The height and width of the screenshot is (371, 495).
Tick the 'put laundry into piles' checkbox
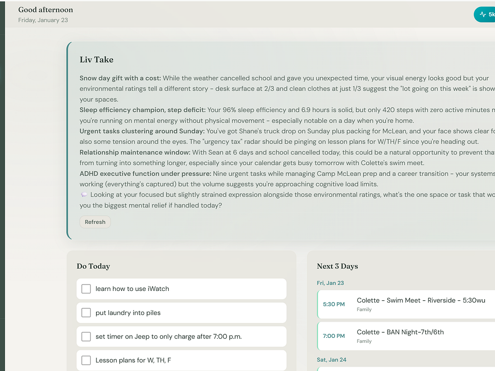(86, 313)
